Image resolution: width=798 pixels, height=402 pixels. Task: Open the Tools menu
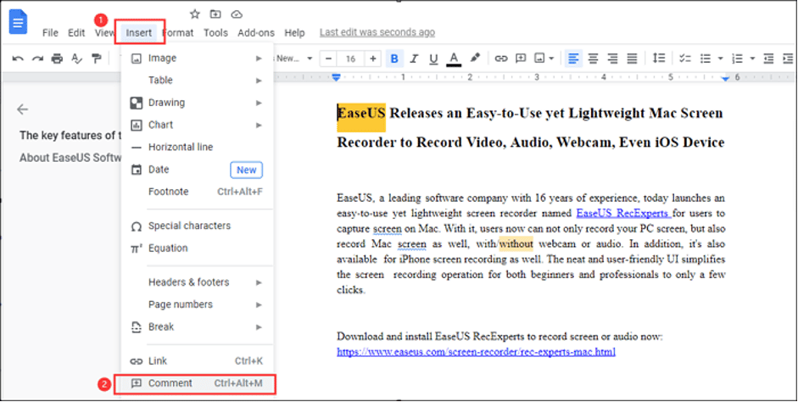215,32
